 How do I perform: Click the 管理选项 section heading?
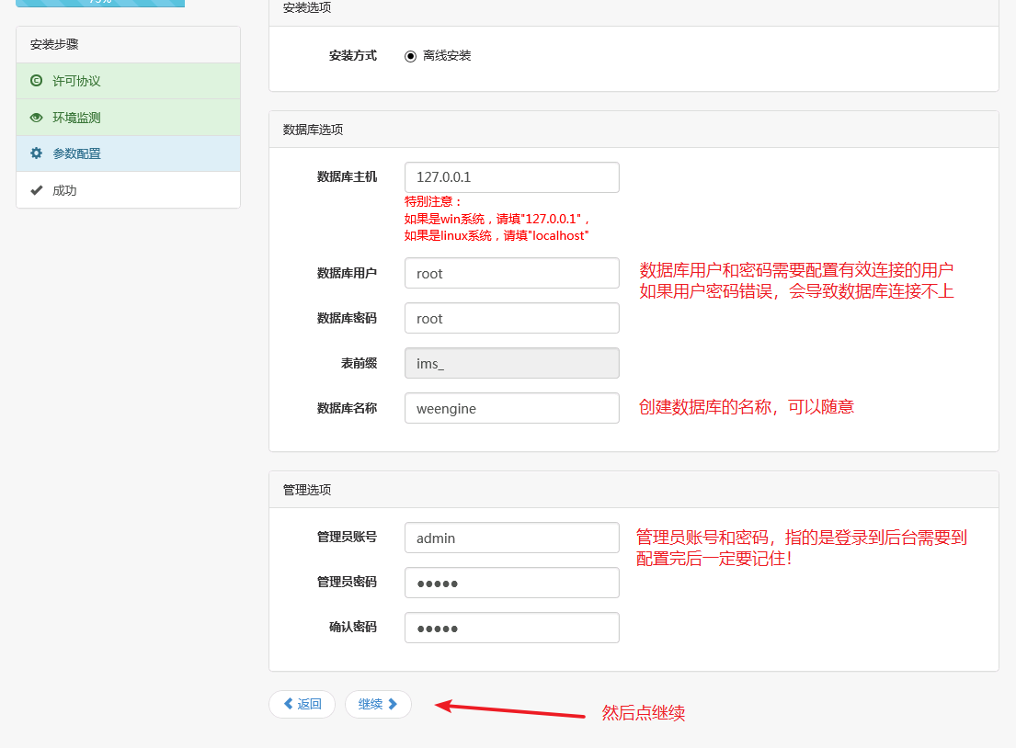(x=307, y=490)
